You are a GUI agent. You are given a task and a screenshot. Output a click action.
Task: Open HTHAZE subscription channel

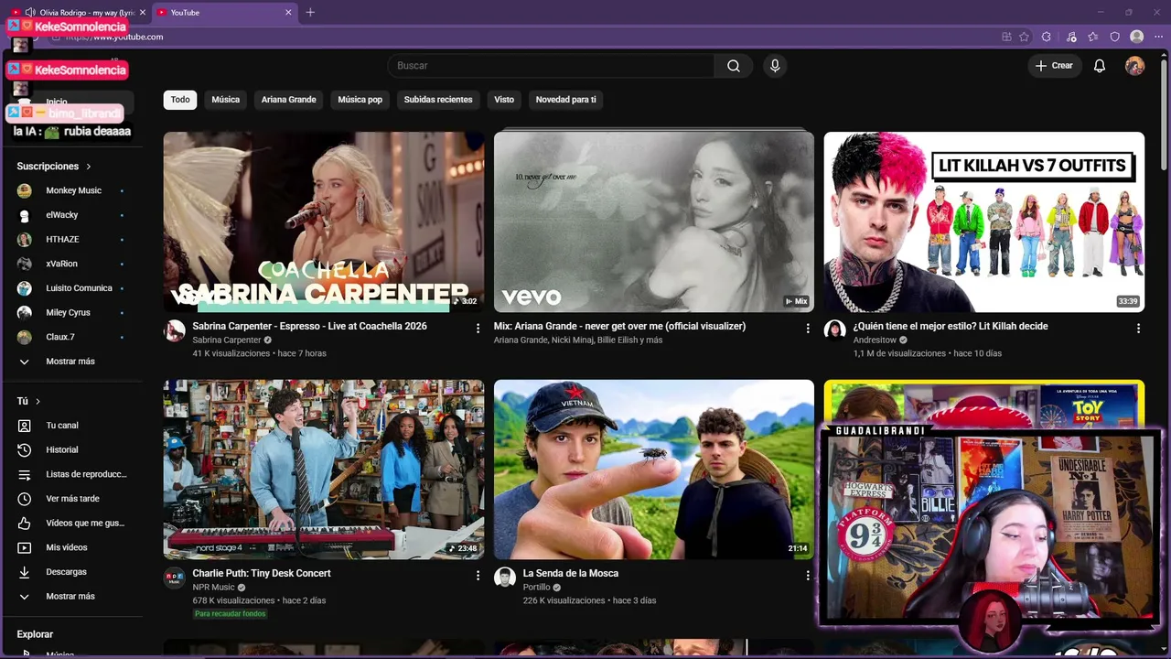[71, 240]
